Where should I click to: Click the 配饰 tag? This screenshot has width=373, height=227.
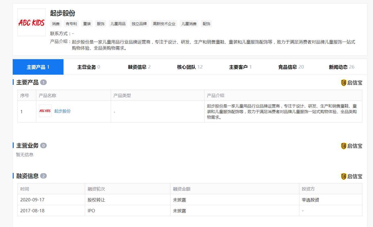(206, 24)
